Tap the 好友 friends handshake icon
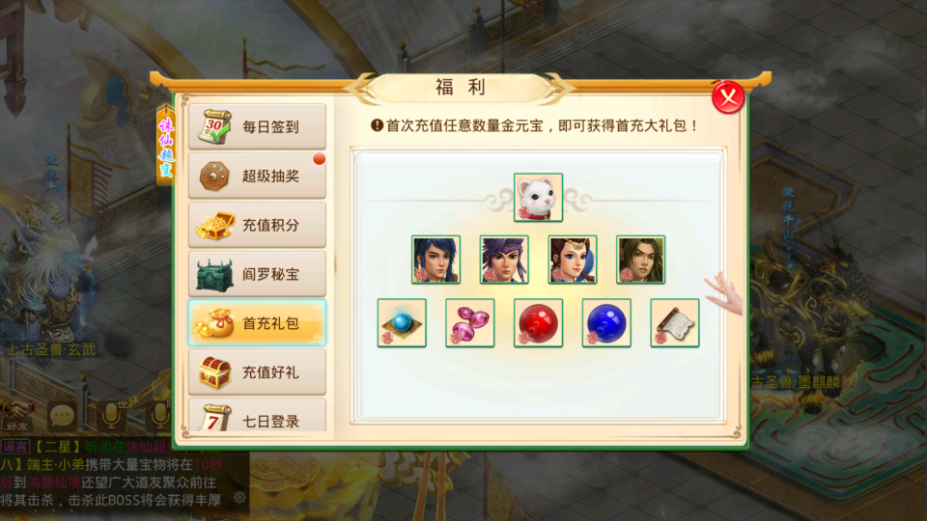This screenshot has height=521, width=927. point(16,416)
